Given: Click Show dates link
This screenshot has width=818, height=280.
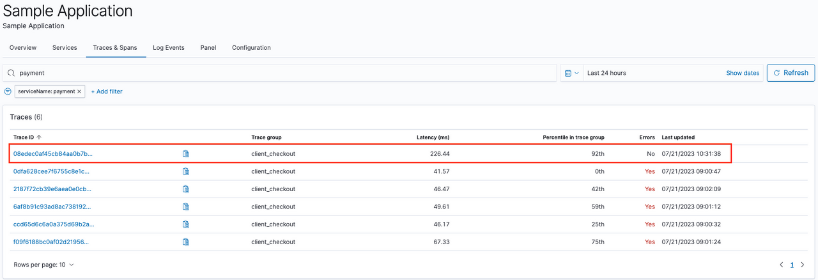Looking at the screenshot, I should (x=743, y=73).
